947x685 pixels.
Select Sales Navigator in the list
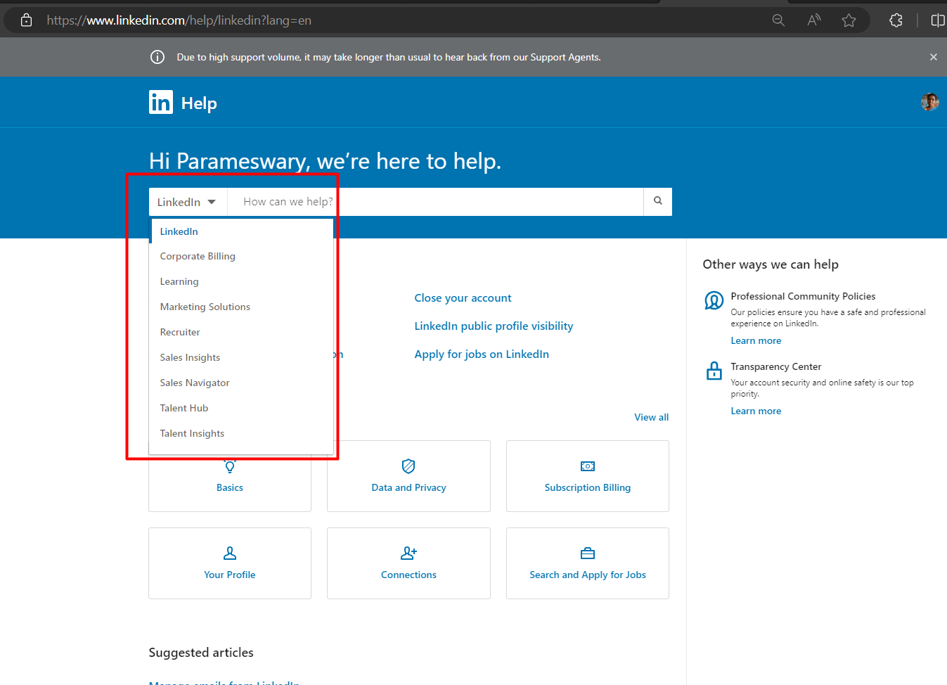[243, 383]
